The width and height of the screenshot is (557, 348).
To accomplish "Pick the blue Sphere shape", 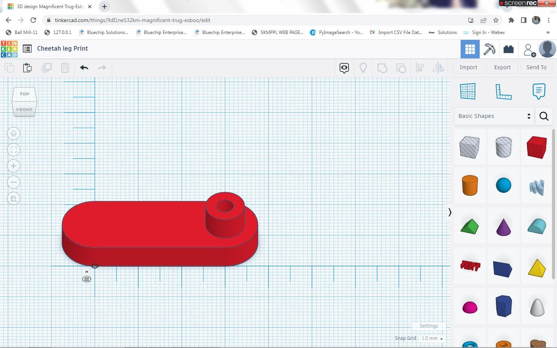I will click(x=503, y=185).
